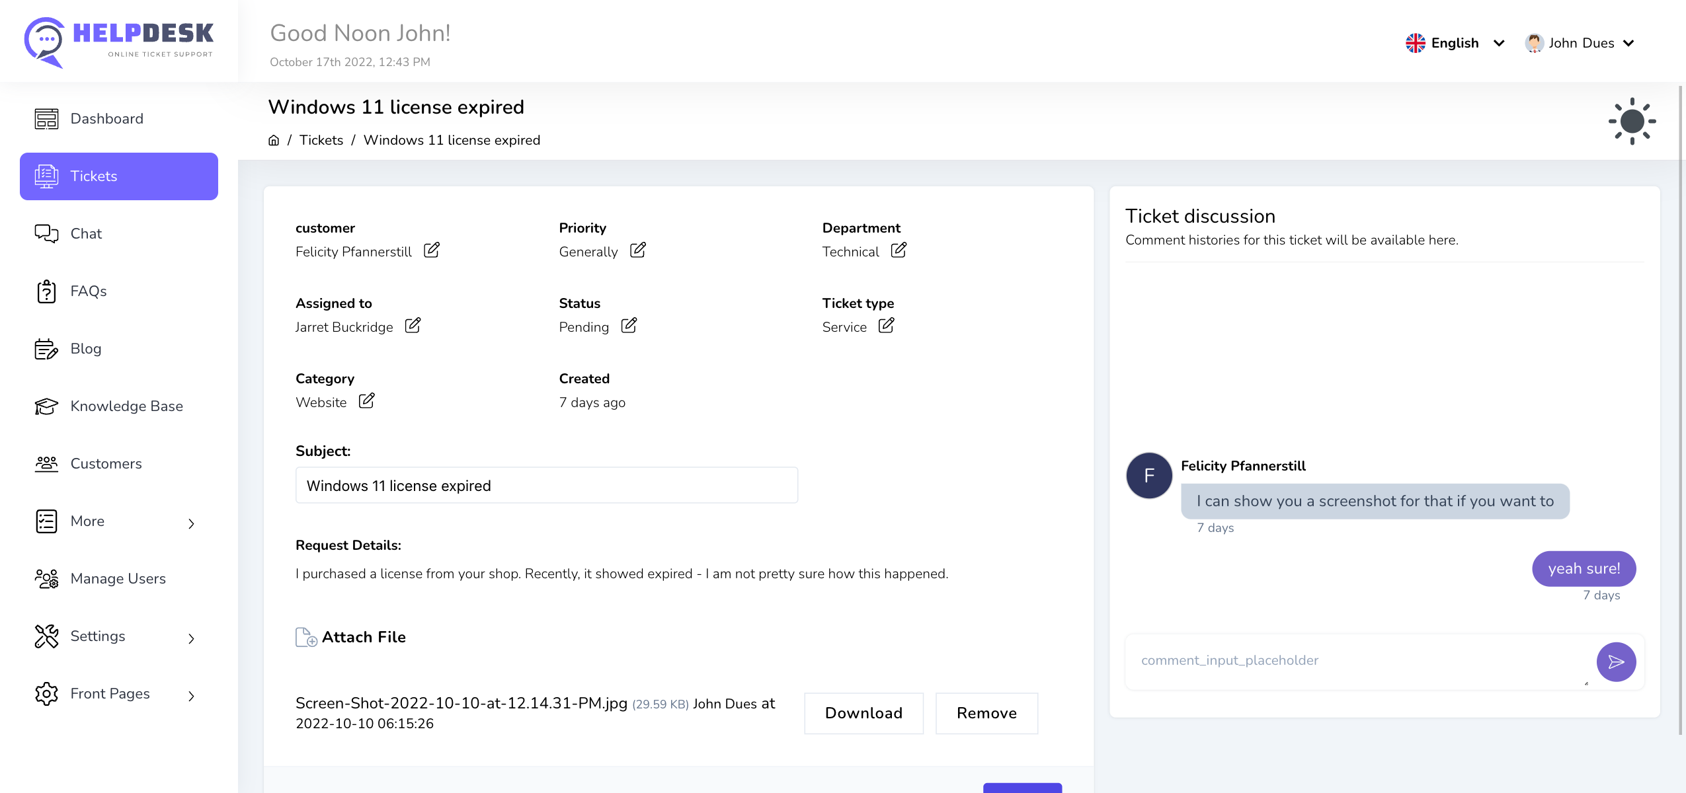The image size is (1686, 793).
Task: Click the comment input field
Action: pyautogui.click(x=1359, y=661)
